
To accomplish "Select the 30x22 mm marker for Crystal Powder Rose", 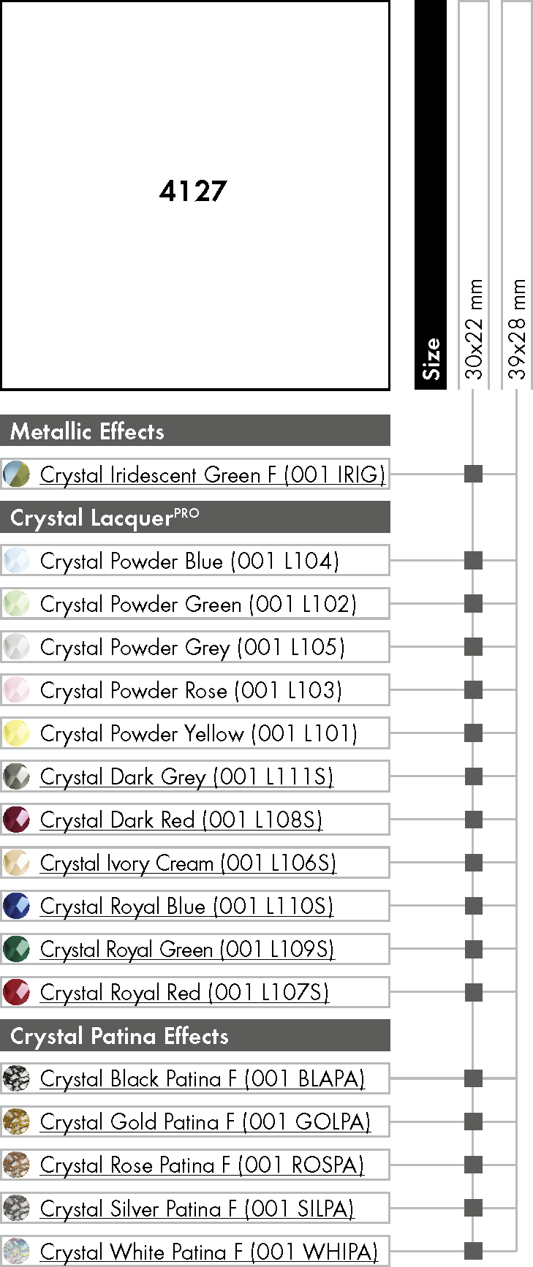I will point(474,689).
